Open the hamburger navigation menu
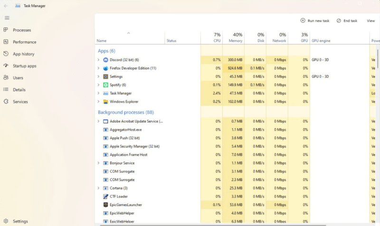 tap(7, 18)
